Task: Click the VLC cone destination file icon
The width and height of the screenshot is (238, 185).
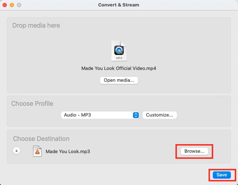Action: point(37,151)
